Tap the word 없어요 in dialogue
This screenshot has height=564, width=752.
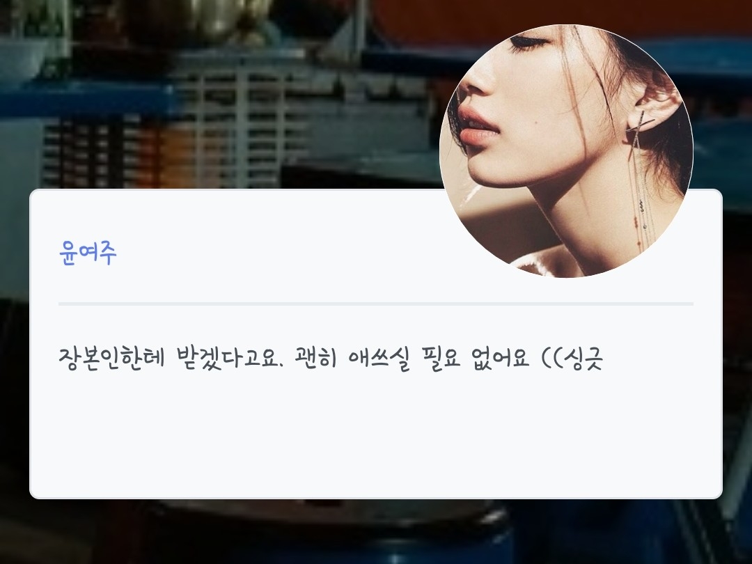point(500,358)
